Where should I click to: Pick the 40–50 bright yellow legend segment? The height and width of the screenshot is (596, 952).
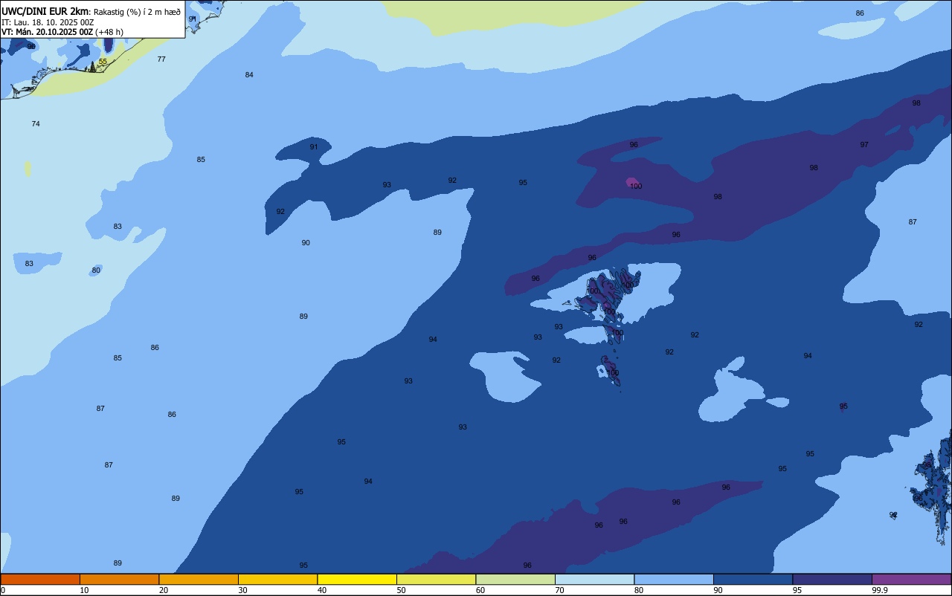point(357,579)
